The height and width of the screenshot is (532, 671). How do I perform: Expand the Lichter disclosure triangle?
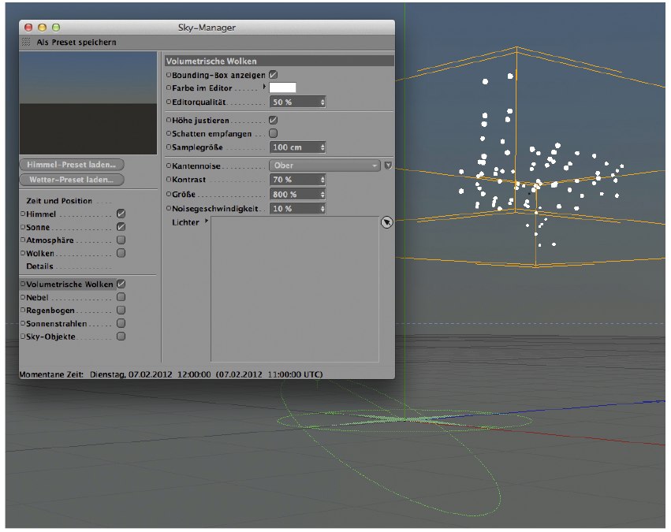coord(205,222)
